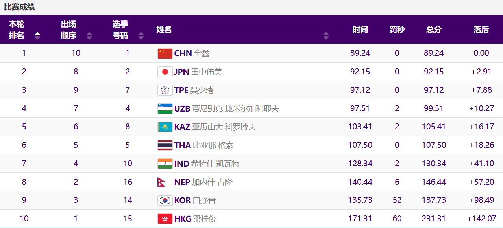Click the Thailand flag next to THA
The height and width of the screenshot is (228, 503).
tap(164, 145)
